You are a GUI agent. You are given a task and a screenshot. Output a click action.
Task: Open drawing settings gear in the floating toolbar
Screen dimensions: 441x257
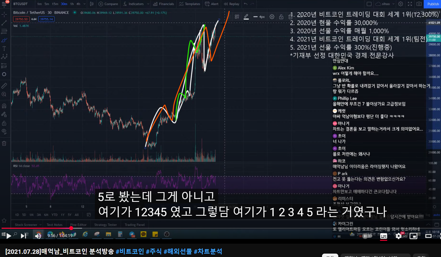[x=272, y=17]
